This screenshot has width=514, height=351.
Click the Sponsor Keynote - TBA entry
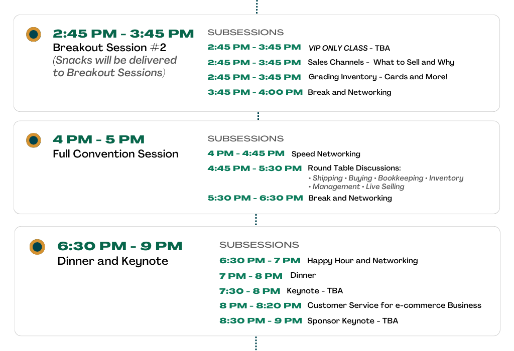click(x=353, y=321)
